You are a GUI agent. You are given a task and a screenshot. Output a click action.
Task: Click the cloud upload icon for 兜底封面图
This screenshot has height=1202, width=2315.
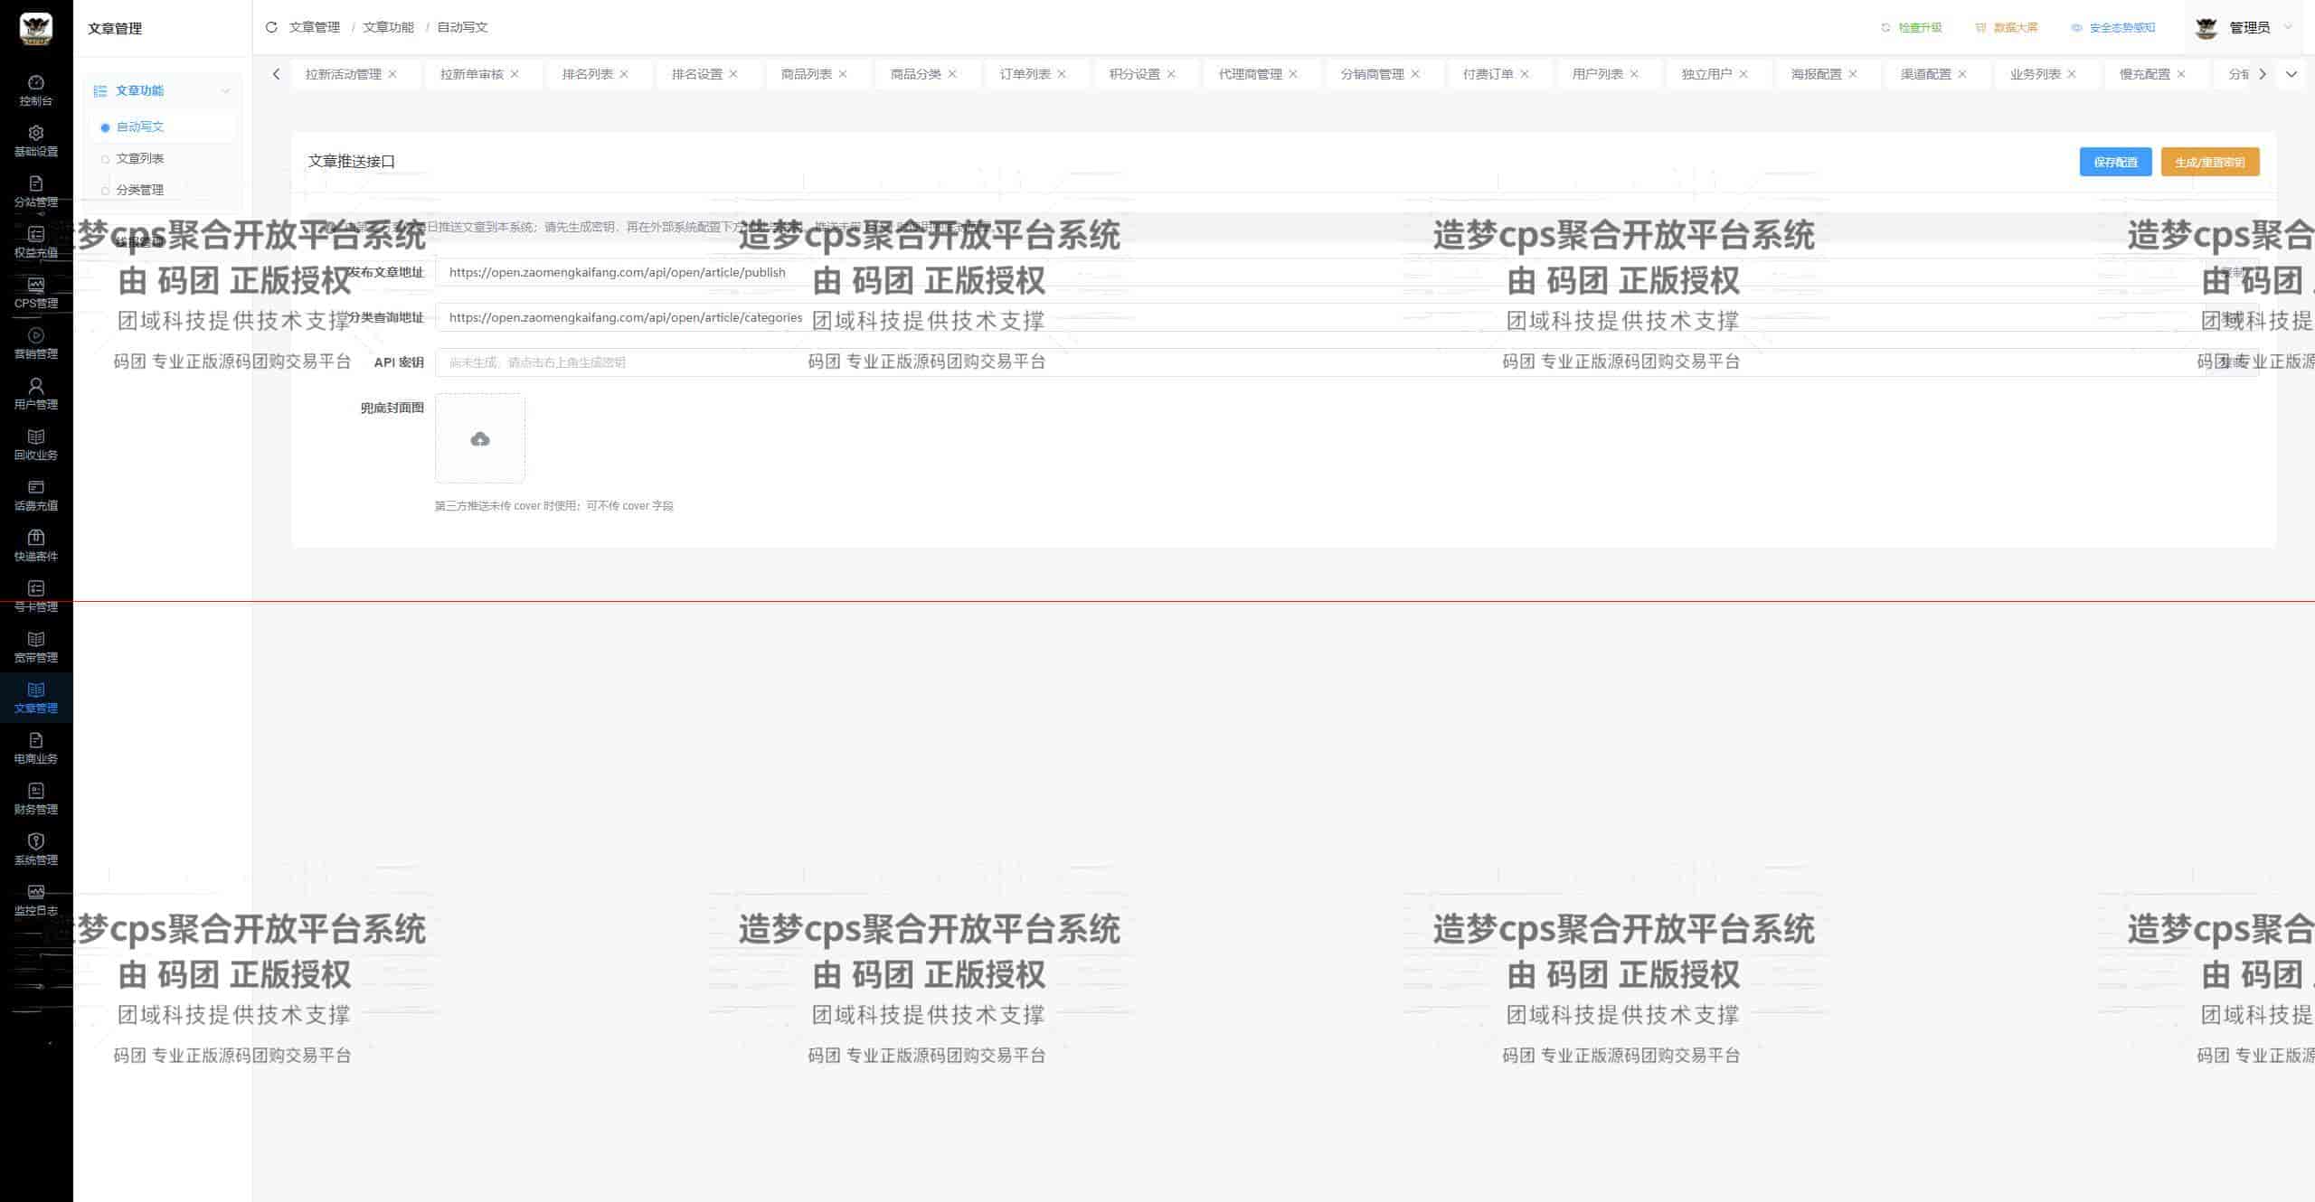click(x=480, y=439)
